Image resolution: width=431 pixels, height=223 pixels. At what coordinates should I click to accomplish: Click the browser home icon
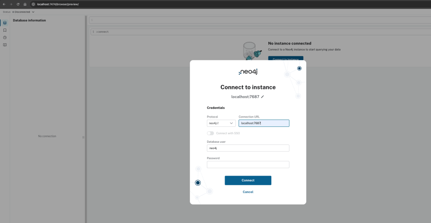[x=25, y=4]
